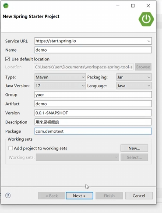Expand the Type Maven dropdown
The width and height of the screenshot is (162, 213).
60,77
